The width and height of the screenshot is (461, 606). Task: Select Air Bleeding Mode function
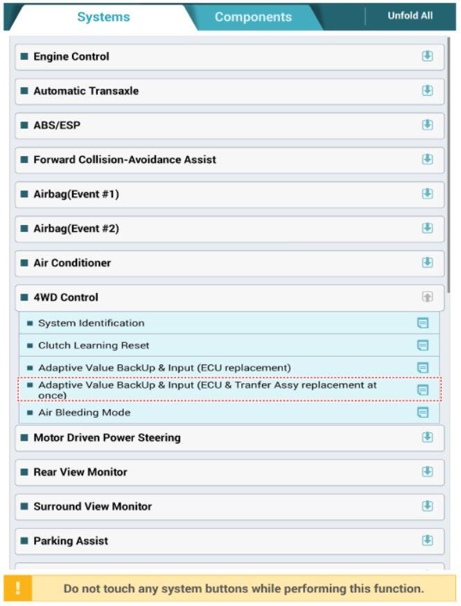[229, 412]
